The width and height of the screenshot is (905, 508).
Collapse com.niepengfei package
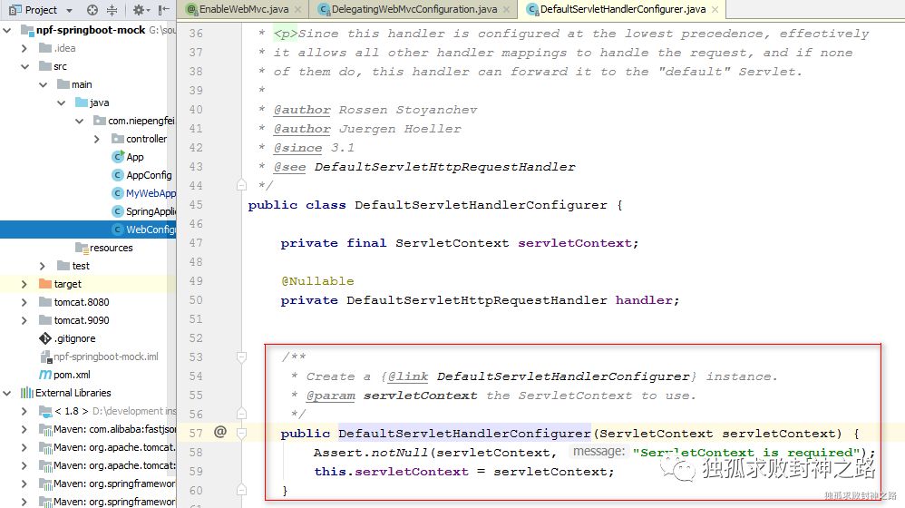click(x=79, y=122)
